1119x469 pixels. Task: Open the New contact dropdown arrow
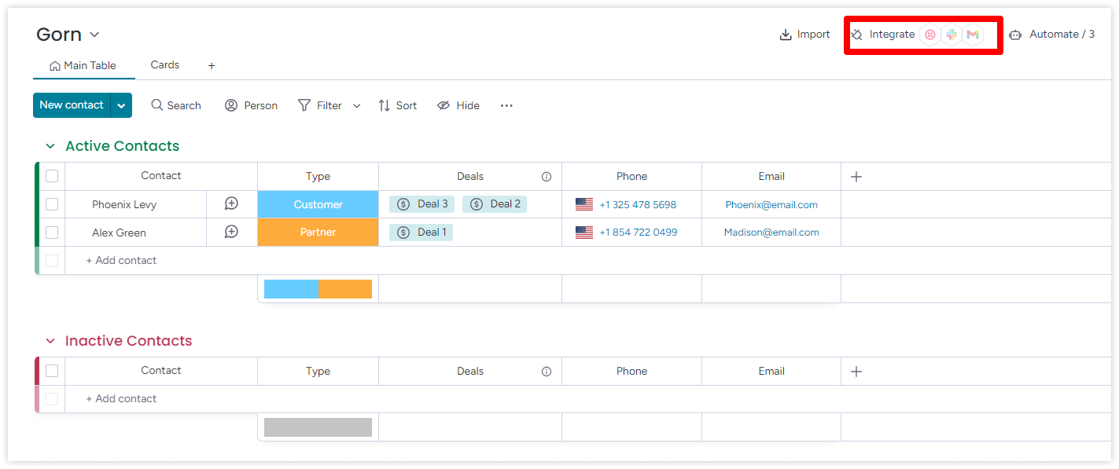point(121,105)
